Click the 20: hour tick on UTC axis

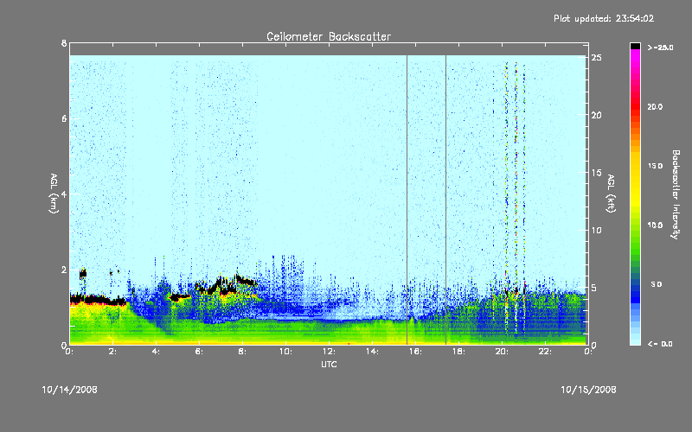[x=502, y=352]
